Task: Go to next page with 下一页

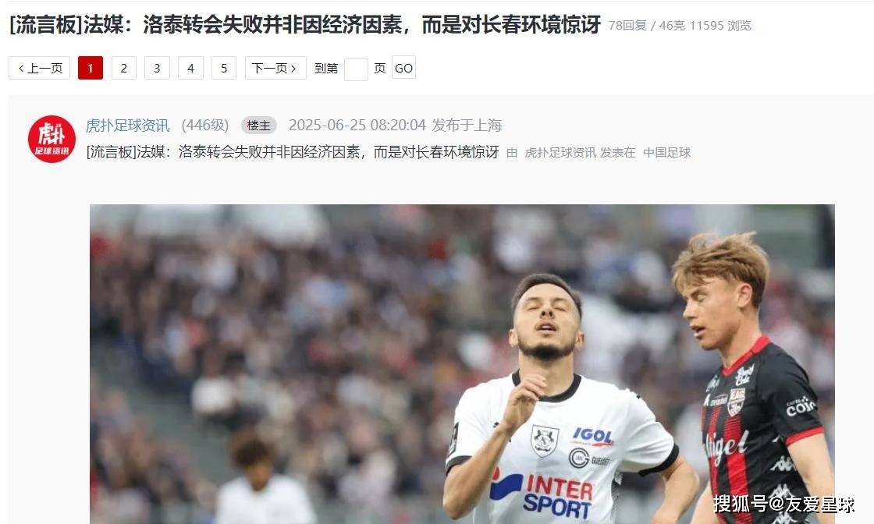Action: tap(275, 68)
